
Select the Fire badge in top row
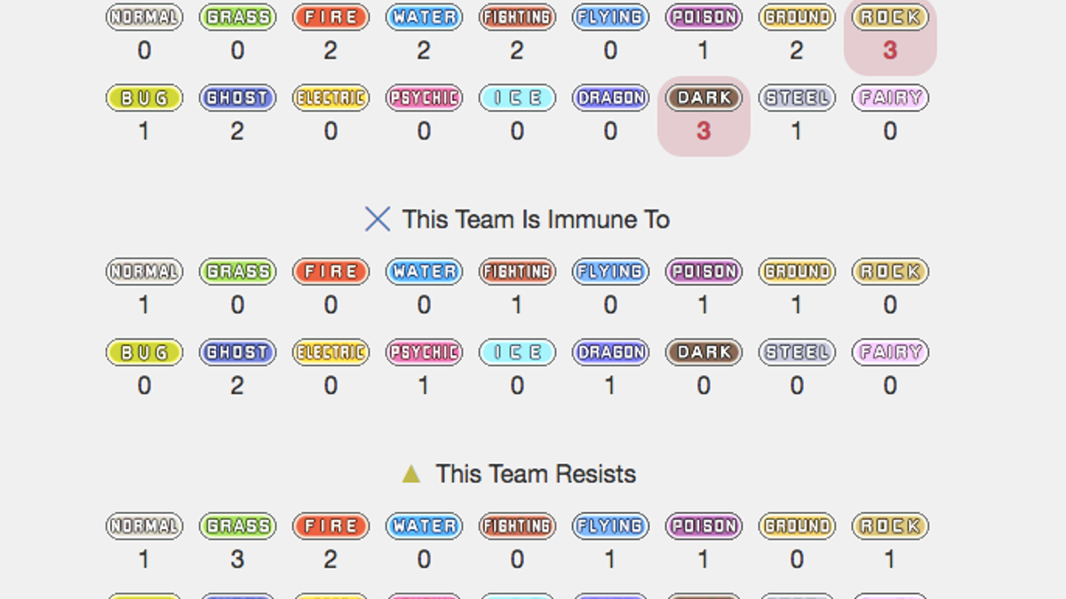[330, 17]
